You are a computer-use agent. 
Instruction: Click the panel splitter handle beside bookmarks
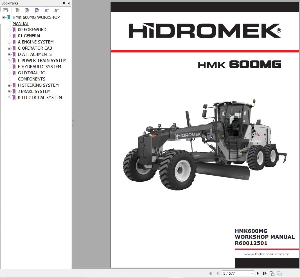coord(73,123)
